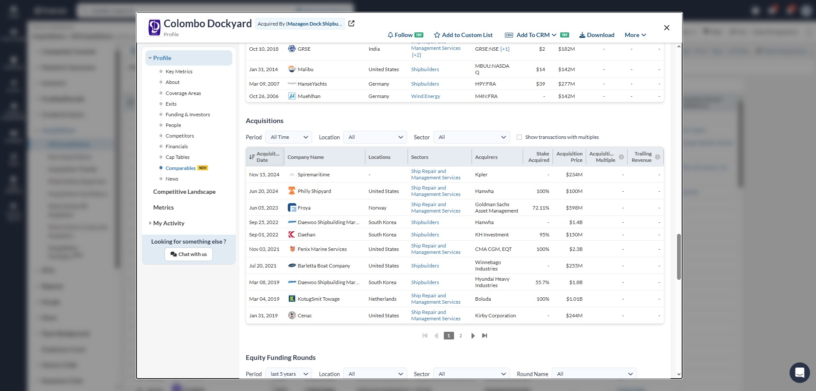The width and height of the screenshot is (816, 391).
Task: Click the profile panel vertical scrollbar
Action: coord(679,256)
